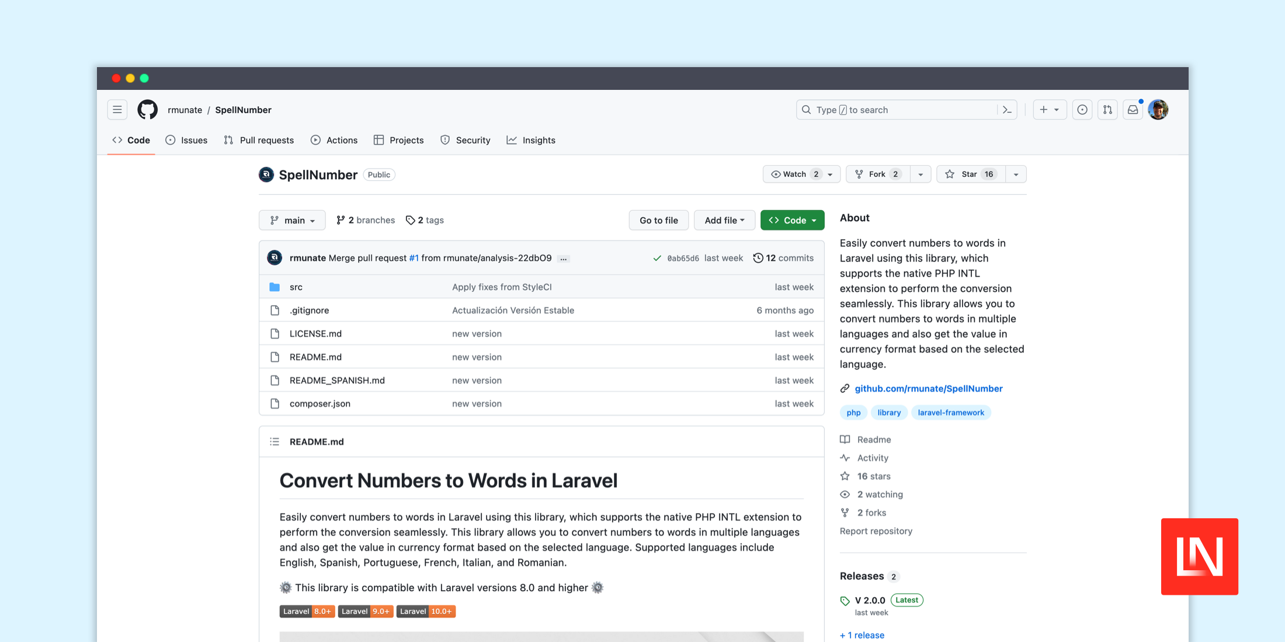1285x642 pixels.
Task: View the 2 branches link
Action: (x=366, y=220)
